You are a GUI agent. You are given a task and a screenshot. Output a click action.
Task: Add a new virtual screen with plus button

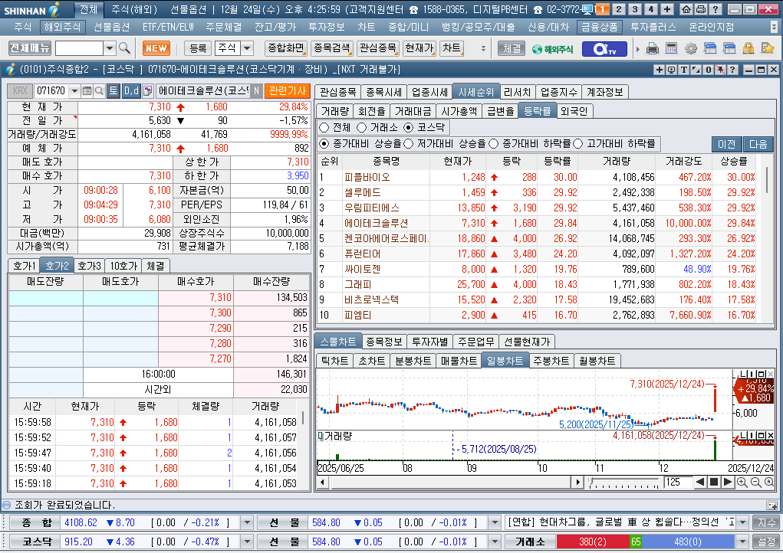[x=667, y=9]
